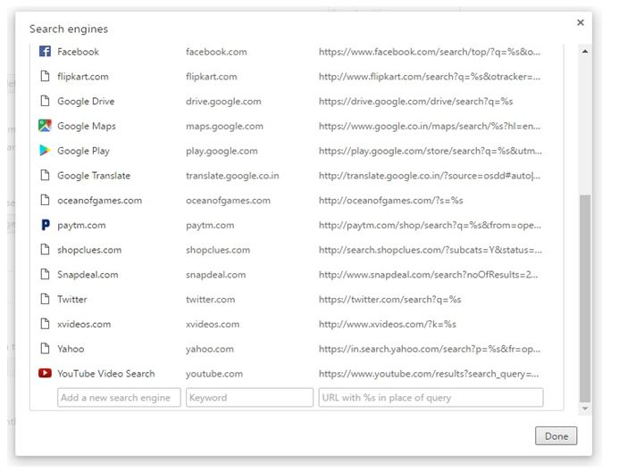Click the paytm.com shop search URL
Screen dimensions: 619x471
coord(430,225)
